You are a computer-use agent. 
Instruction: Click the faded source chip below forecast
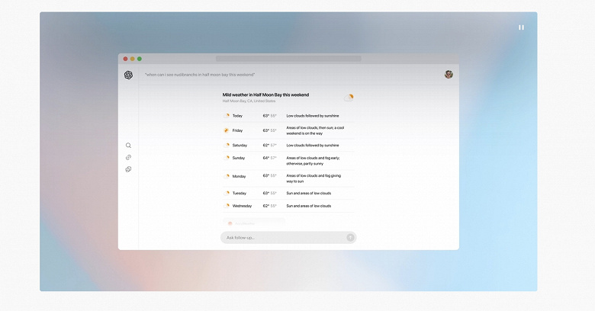click(254, 223)
